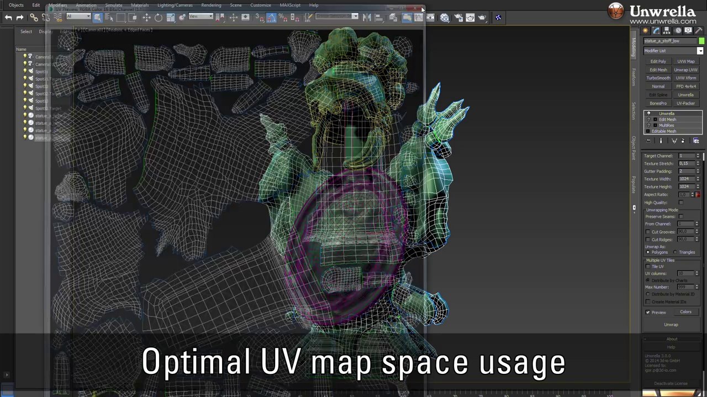Click the object name field statue_a_stoff_low

coord(670,41)
